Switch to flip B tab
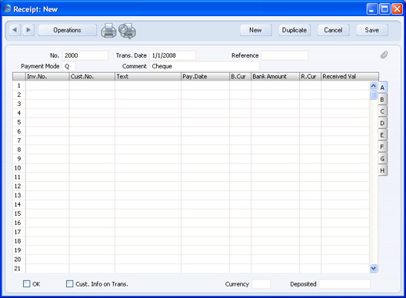 pos(382,100)
